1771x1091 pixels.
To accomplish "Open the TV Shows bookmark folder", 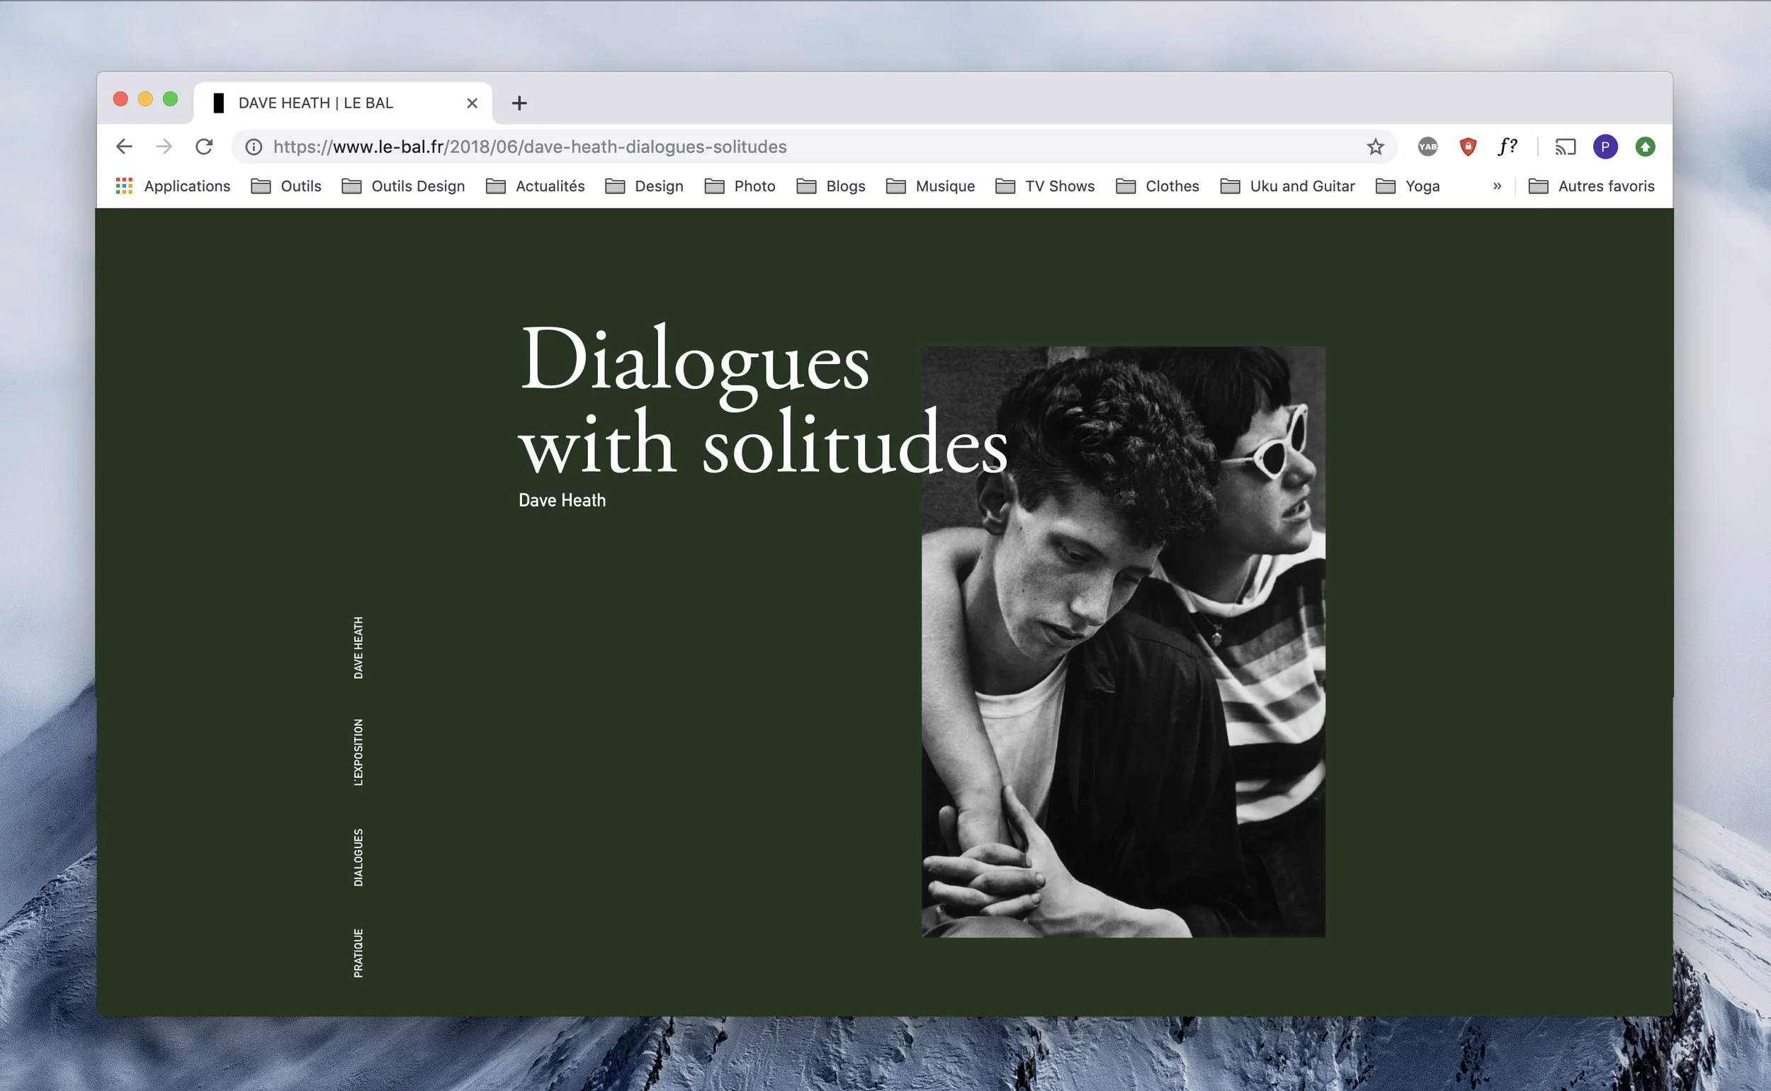I will click(x=1046, y=186).
